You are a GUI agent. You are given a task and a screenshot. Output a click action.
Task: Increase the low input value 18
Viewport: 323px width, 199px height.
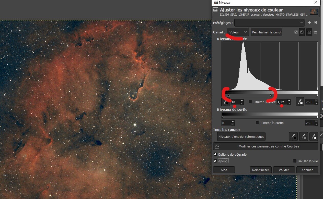pos(242,100)
